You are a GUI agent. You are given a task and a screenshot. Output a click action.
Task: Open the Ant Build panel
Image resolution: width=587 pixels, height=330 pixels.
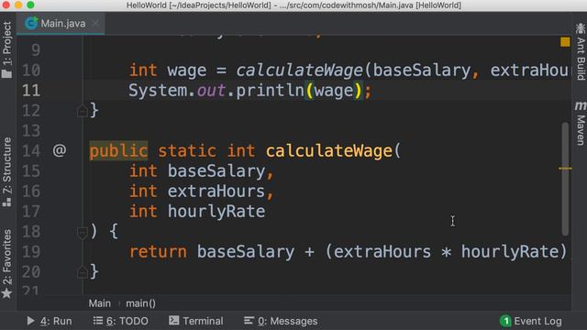(x=580, y=51)
